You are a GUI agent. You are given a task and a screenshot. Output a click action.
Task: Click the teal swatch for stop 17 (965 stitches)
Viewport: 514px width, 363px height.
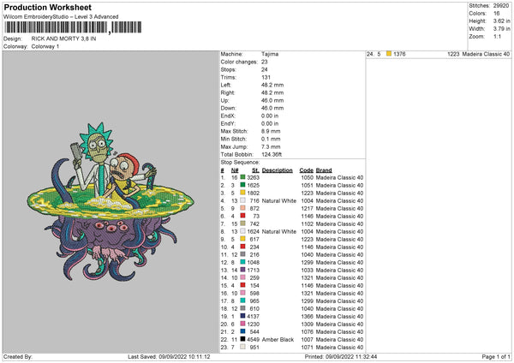[x=242, y=301]
